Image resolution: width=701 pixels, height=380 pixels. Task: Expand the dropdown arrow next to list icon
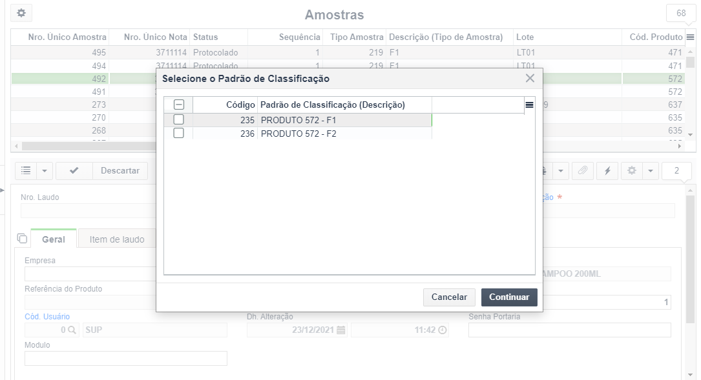click(x=45, y=170)
